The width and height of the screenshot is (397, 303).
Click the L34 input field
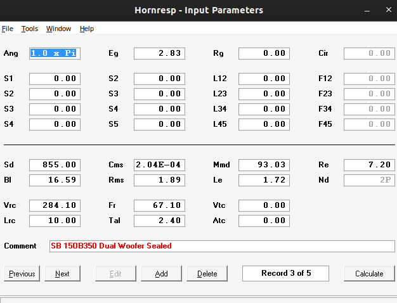click(264, 109)
